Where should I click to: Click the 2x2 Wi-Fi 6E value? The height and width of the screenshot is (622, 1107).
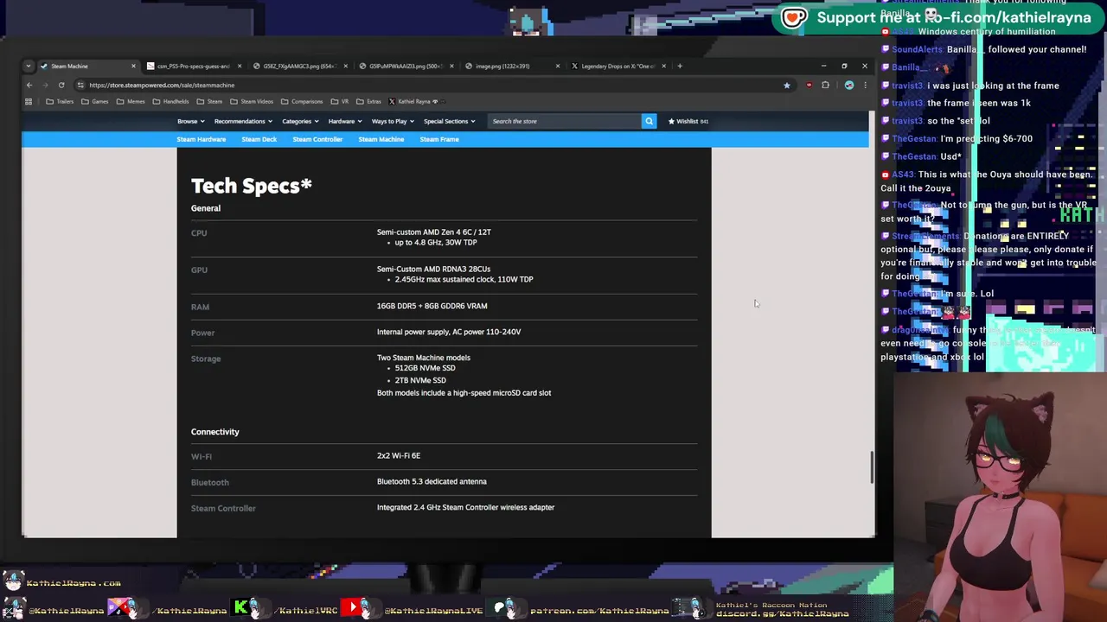click(398, 455)
